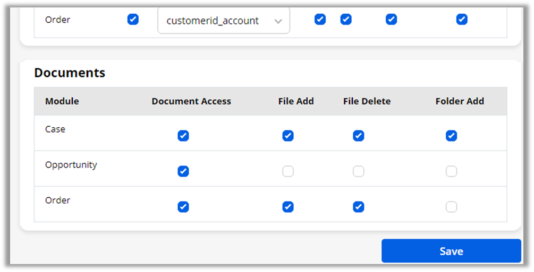Click the Document Access column header
This screenshot has height=272, width=534.
click(191, 101)
